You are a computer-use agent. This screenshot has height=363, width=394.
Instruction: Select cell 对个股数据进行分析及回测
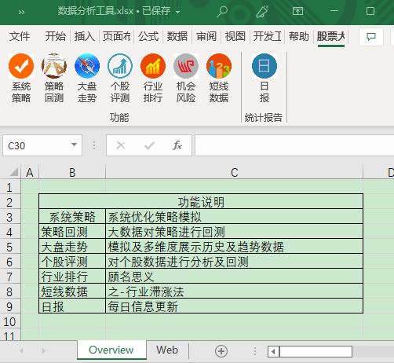pos(234,262)
